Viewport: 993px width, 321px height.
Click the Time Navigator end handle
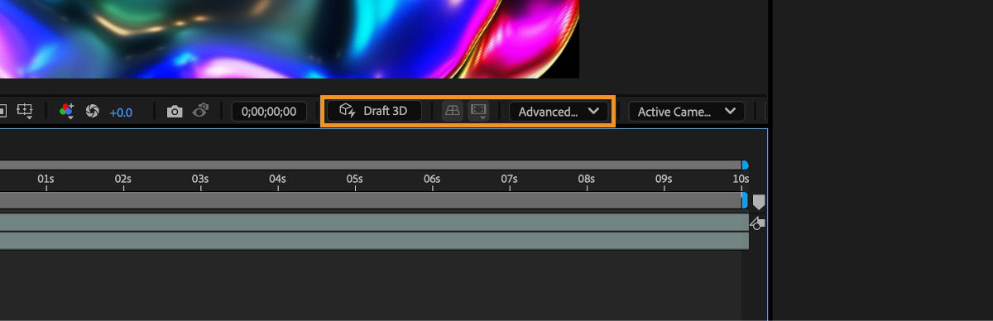pyautogui.click(x=745, y=165)
